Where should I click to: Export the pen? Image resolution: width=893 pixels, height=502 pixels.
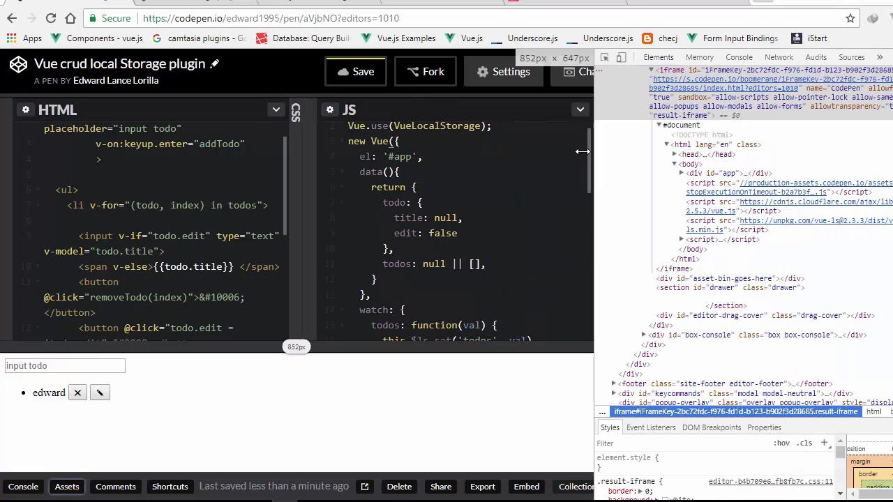[x=482, y=487]
